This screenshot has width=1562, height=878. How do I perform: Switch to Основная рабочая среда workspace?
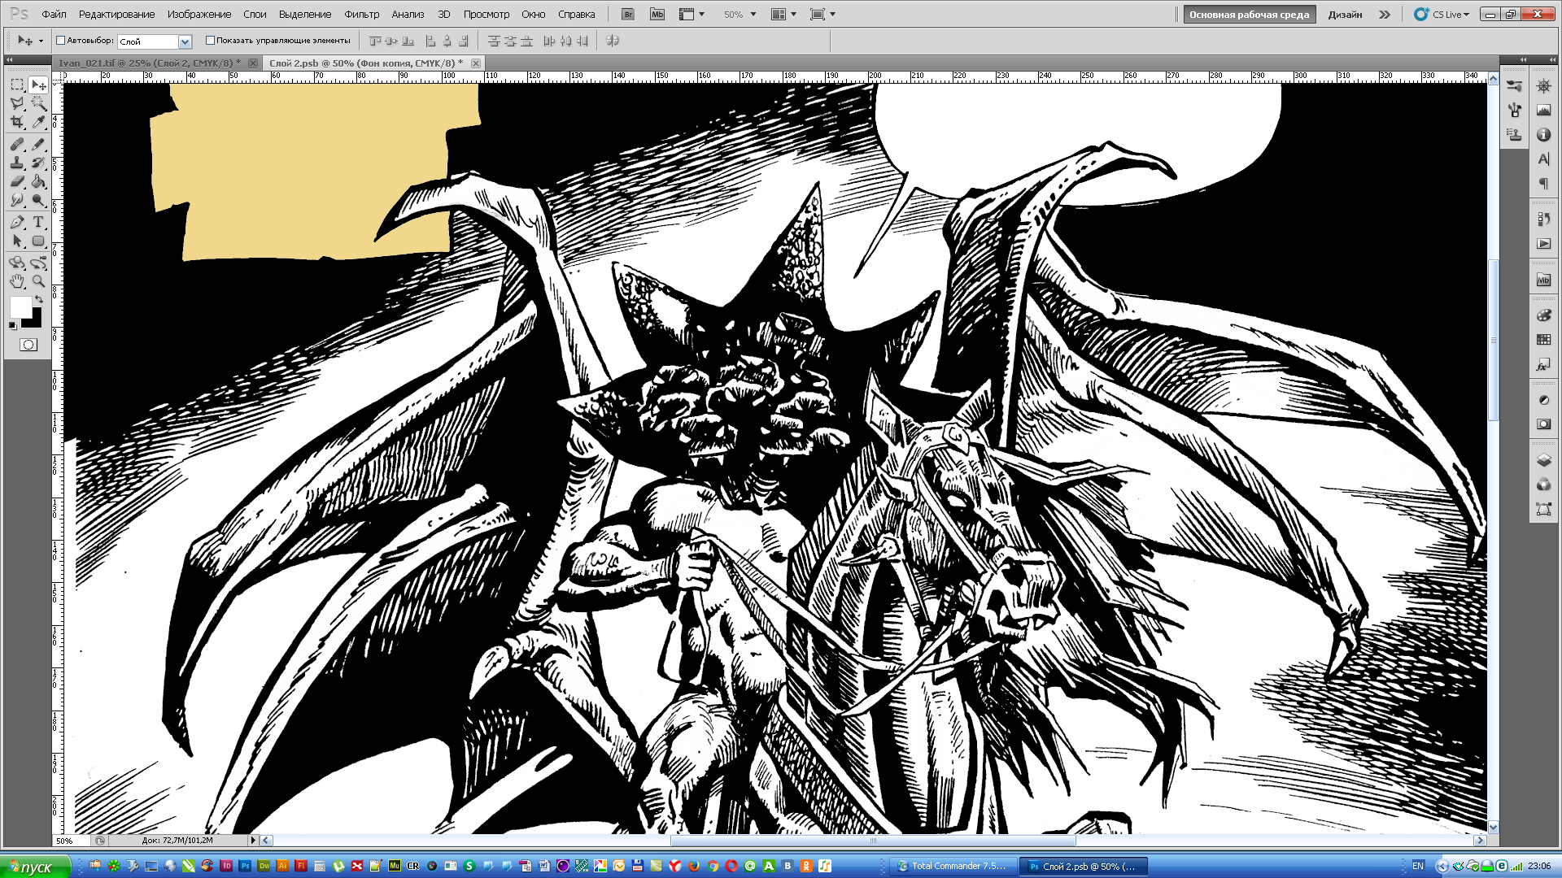point(1249,14)
